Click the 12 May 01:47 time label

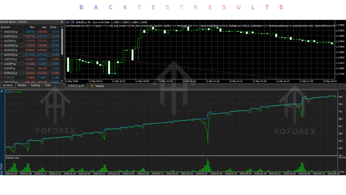coord(283,81)
